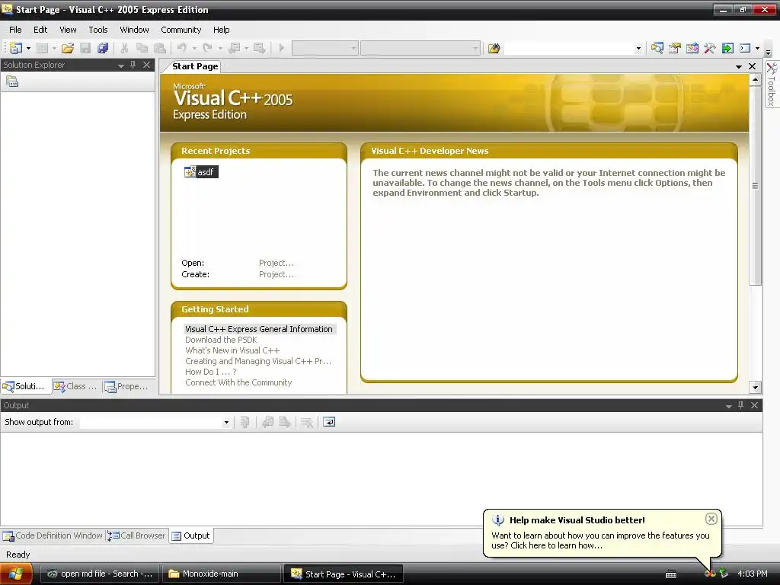Click the Command Window toolbar icon
The width and height of the screenshot is (780, 585).
745,48
